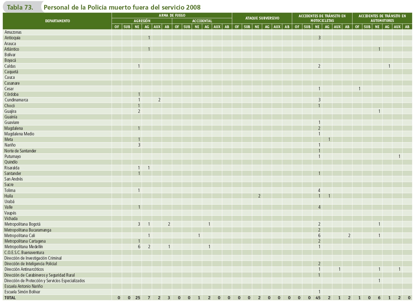Select the Dirección Antinarcóticos row label
The height and width of the screenshot is (302, 414).
pos(24,269)
